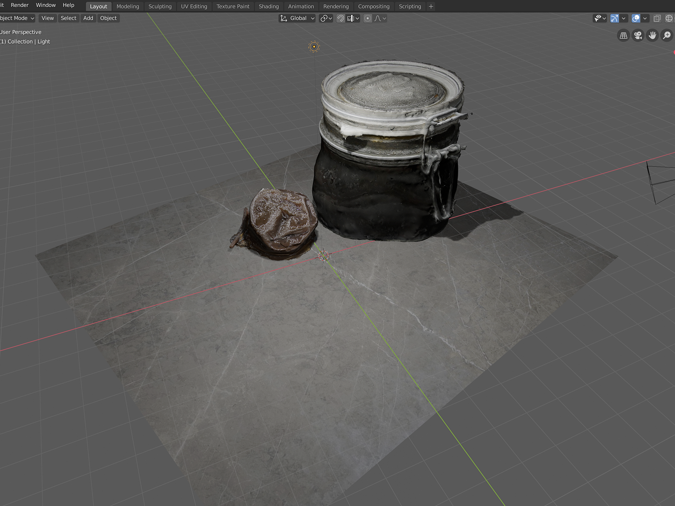
Task: Switch to the Modeling workspace tab
Action: tap(128, 7)
